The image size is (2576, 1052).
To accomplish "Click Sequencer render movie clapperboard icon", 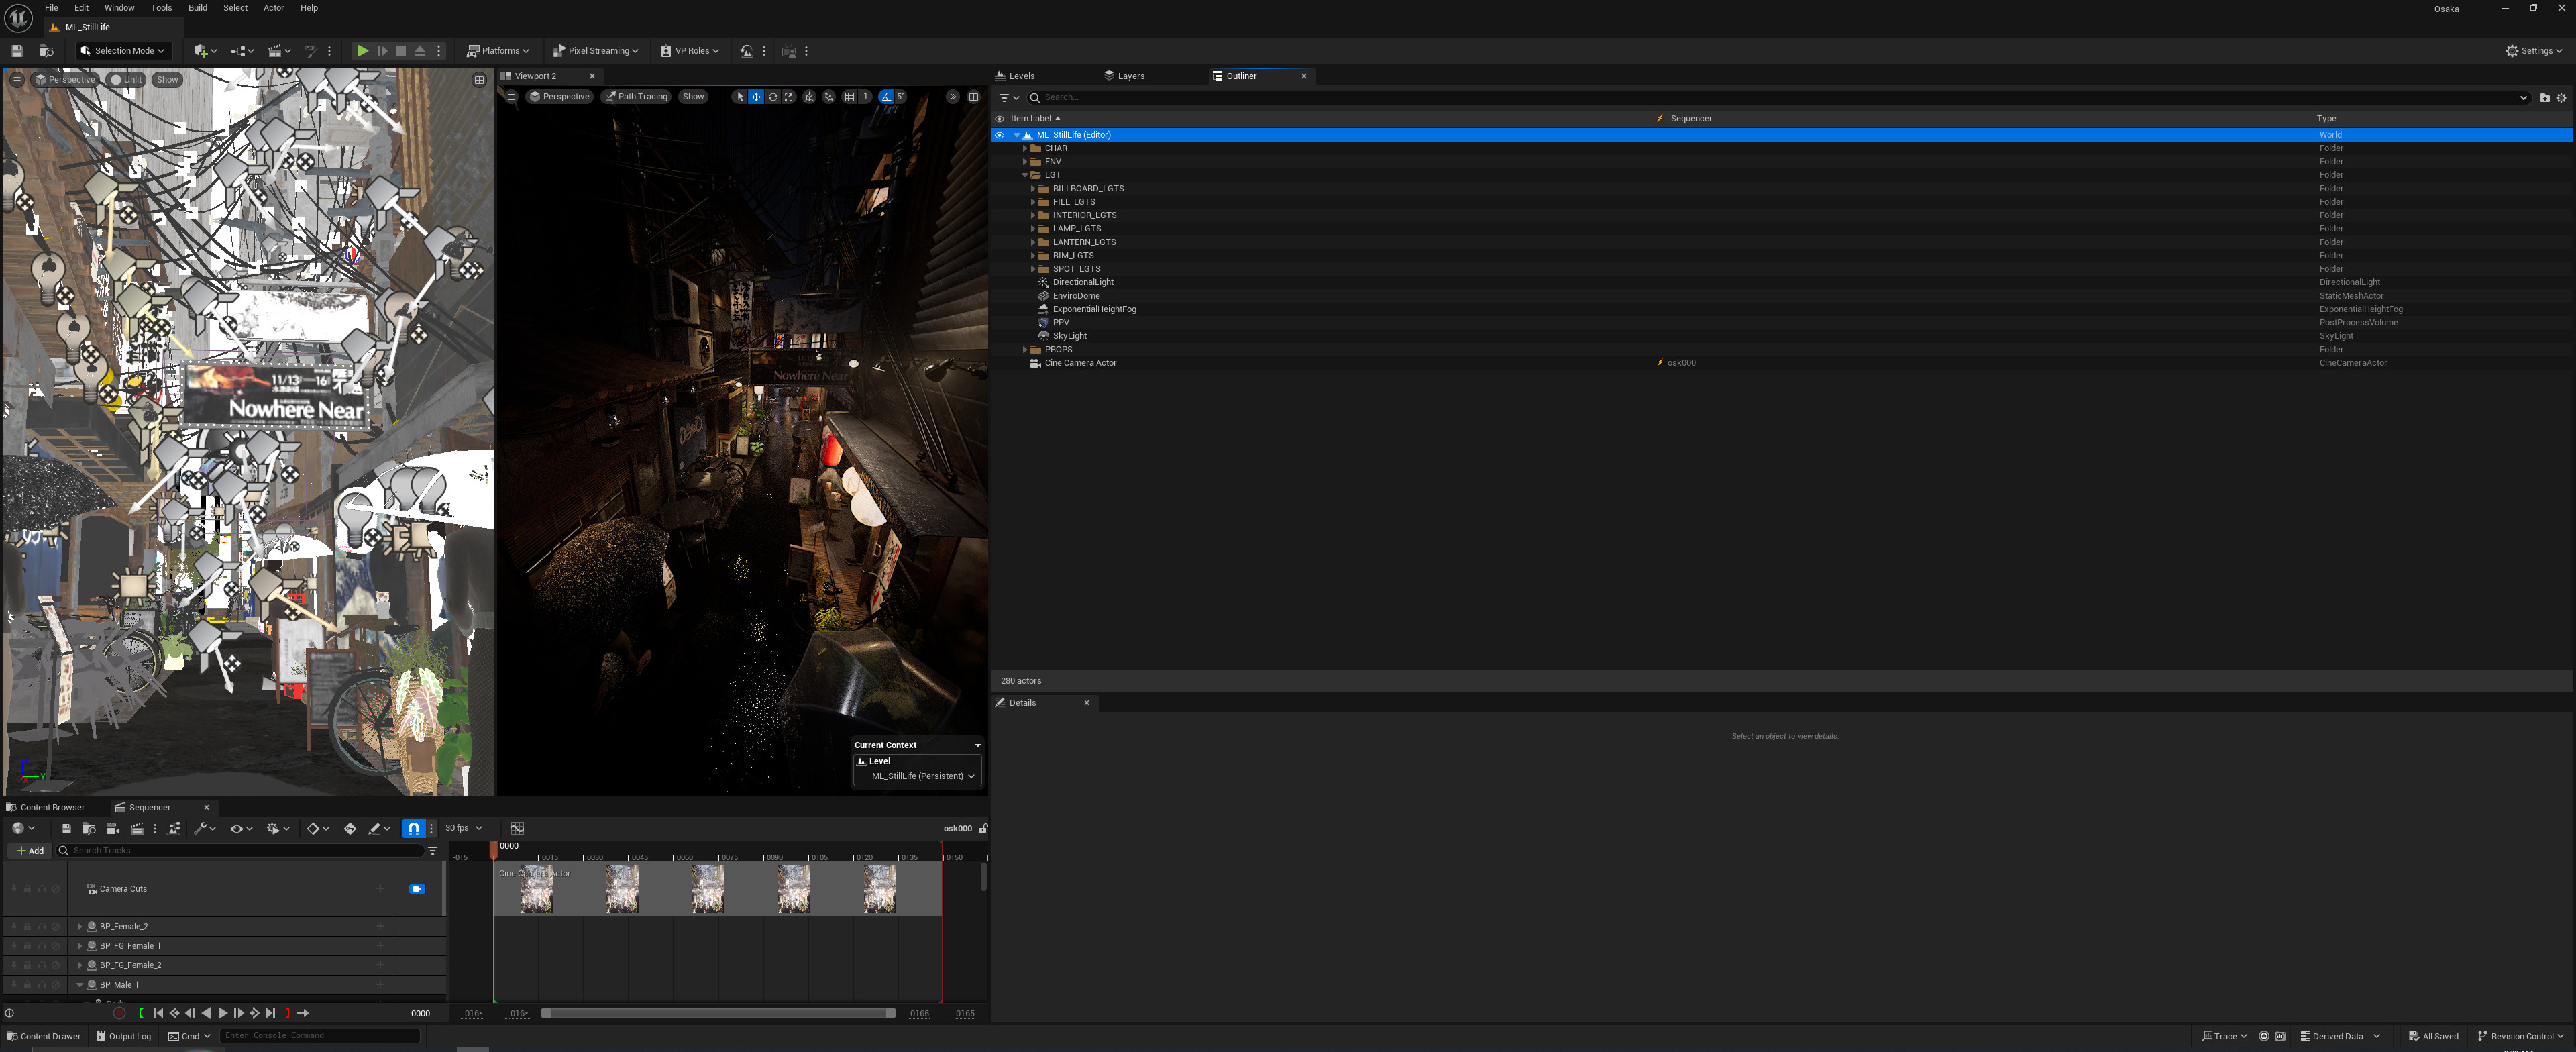I will pos(138,828).
